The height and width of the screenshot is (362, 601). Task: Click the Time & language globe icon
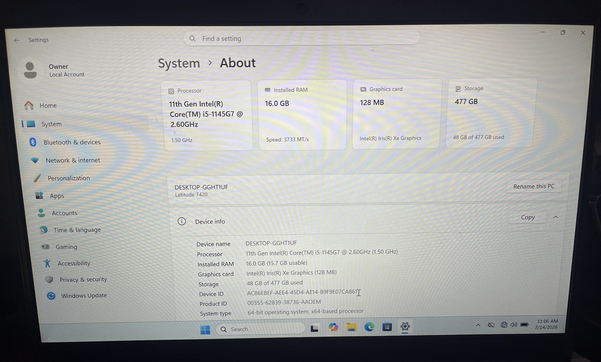point(44,230)
